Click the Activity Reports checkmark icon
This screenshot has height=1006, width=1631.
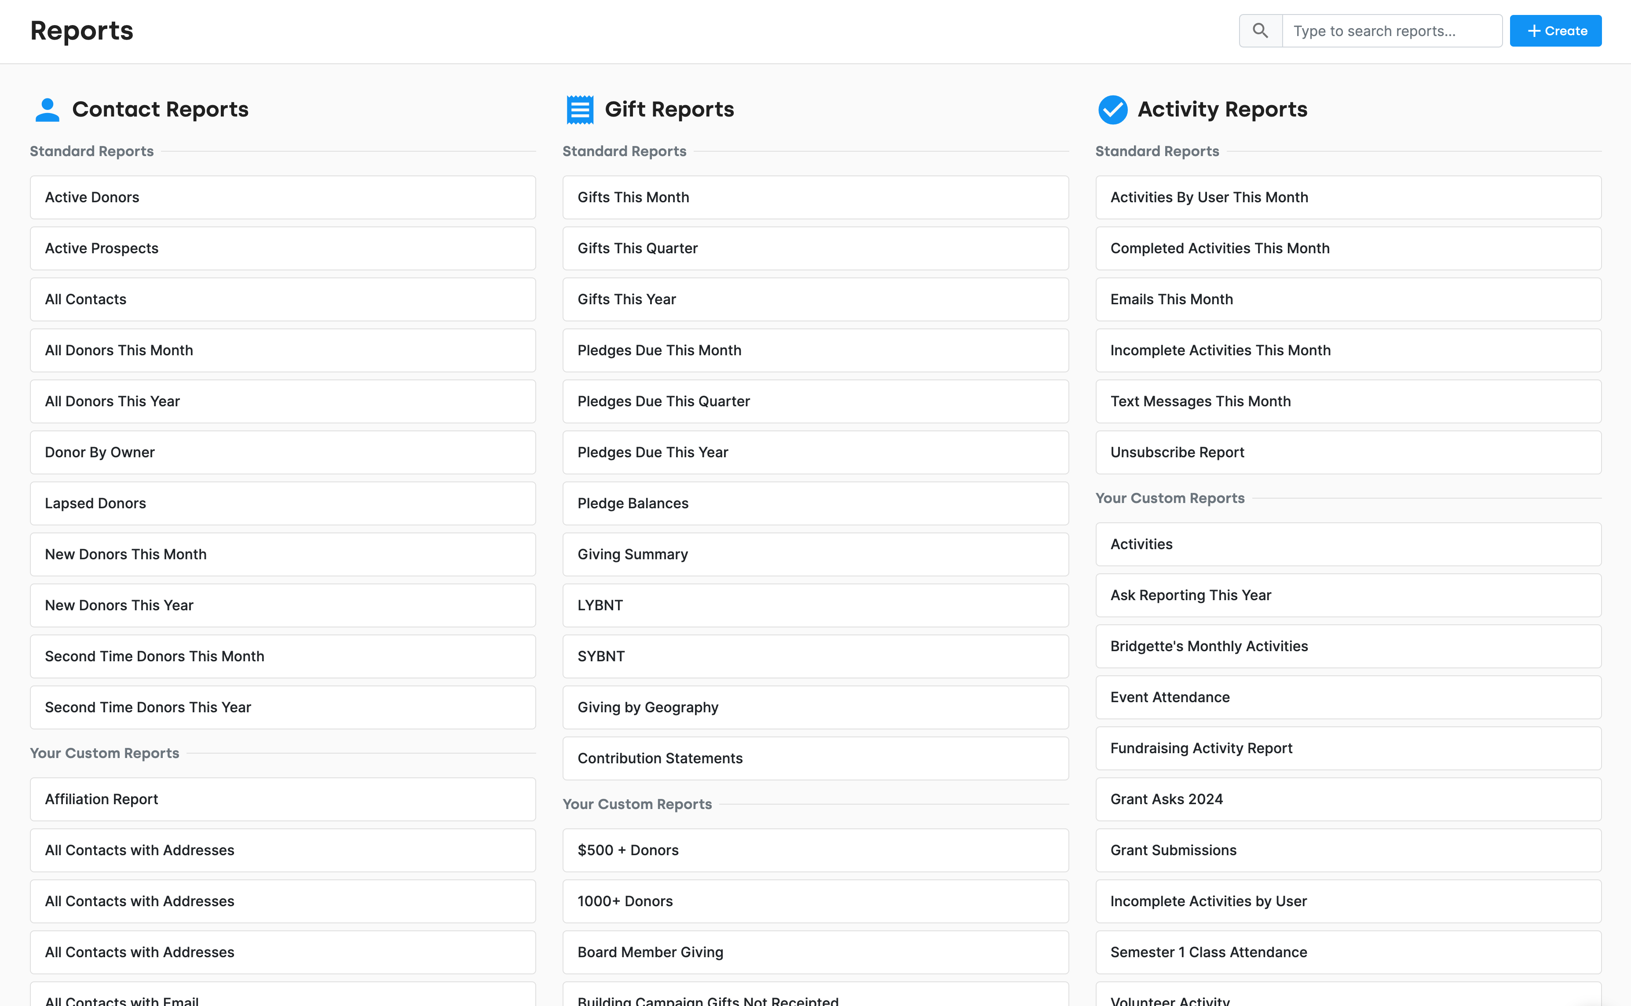pos(1112,109)
